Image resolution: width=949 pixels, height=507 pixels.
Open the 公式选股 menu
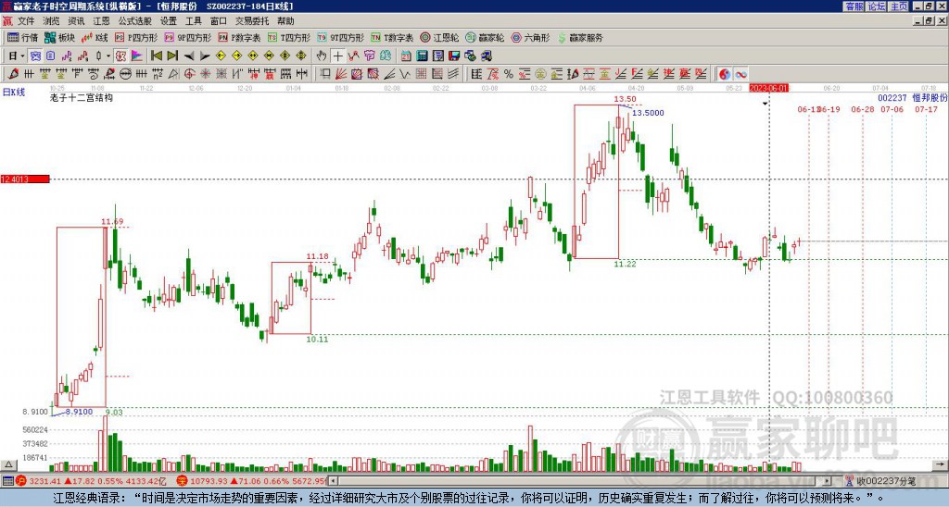[x=135, y=21]
